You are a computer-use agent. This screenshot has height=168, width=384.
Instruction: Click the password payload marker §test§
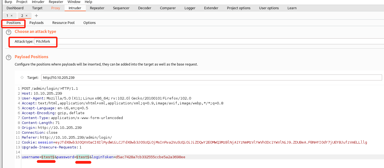[x=83, y=157]
